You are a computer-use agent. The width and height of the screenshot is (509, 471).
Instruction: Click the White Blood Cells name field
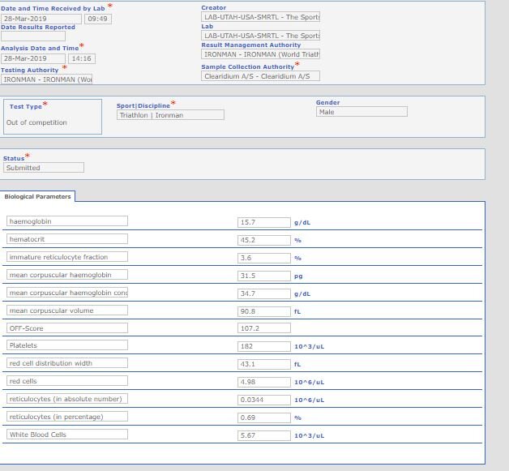pos(67,435)
